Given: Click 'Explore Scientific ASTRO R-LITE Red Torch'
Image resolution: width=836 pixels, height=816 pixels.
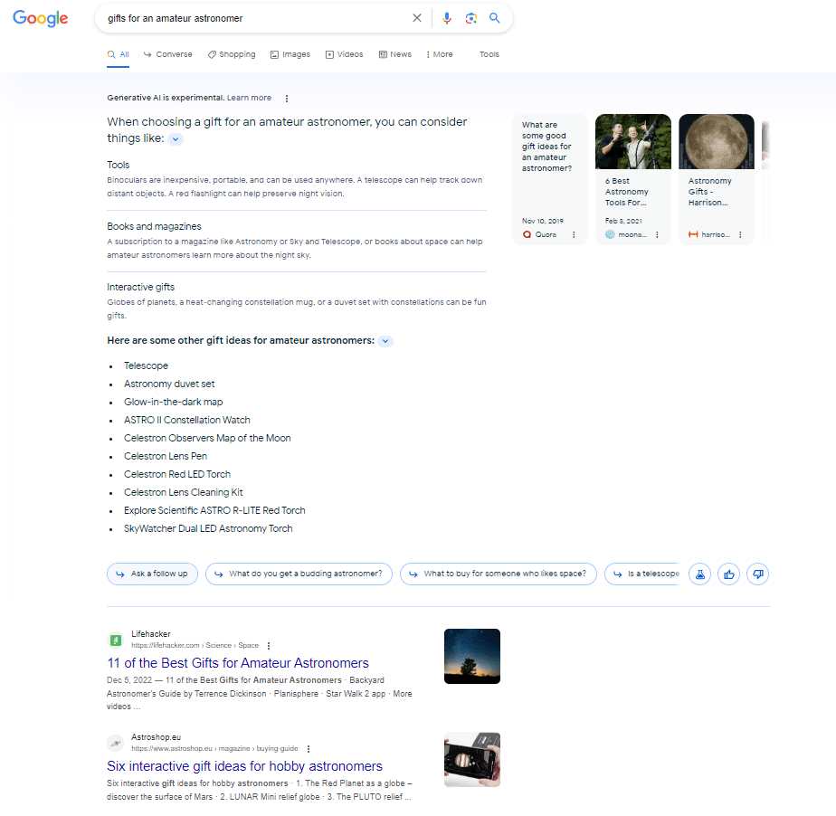Looking at the screenshot, I should point(214,510).
